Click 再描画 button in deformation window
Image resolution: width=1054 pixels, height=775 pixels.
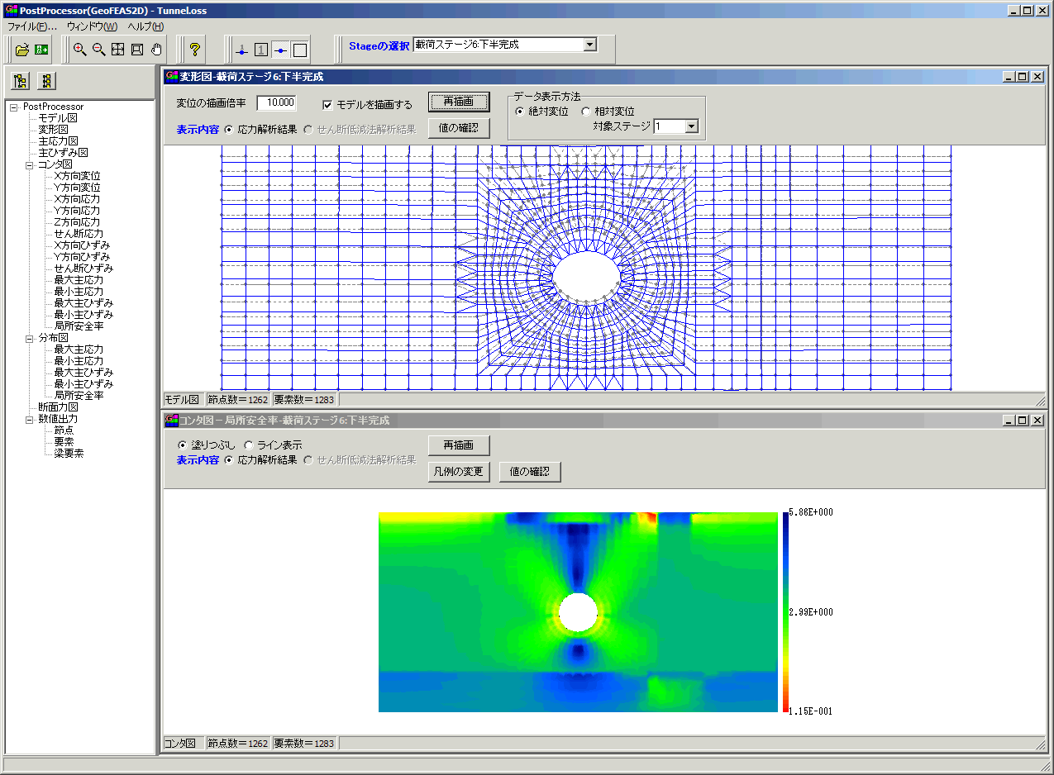(459, 102)
